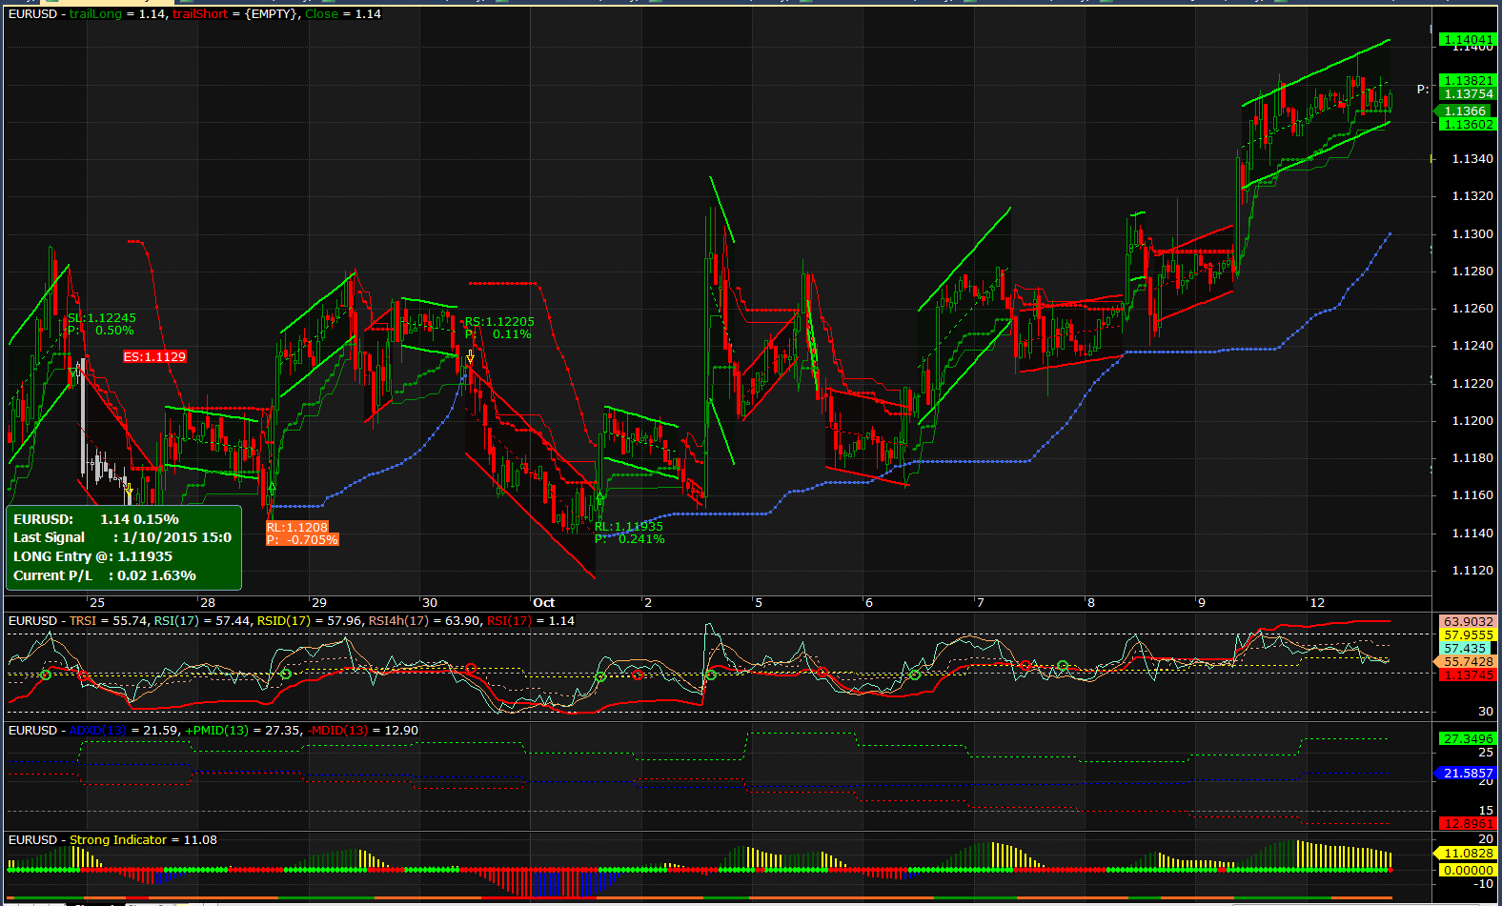
Task: Click the green 1.14041 price label
Action: [x=1468, y=40]
